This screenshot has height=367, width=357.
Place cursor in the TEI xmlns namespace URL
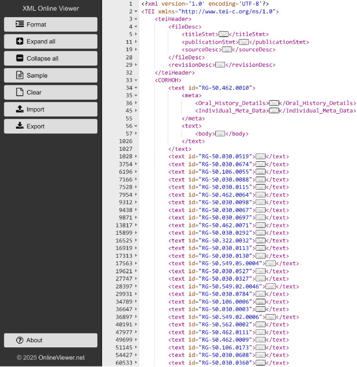point(227,11)
